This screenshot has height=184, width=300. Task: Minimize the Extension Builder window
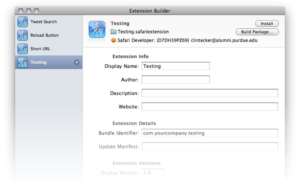[x=28, y=11]
